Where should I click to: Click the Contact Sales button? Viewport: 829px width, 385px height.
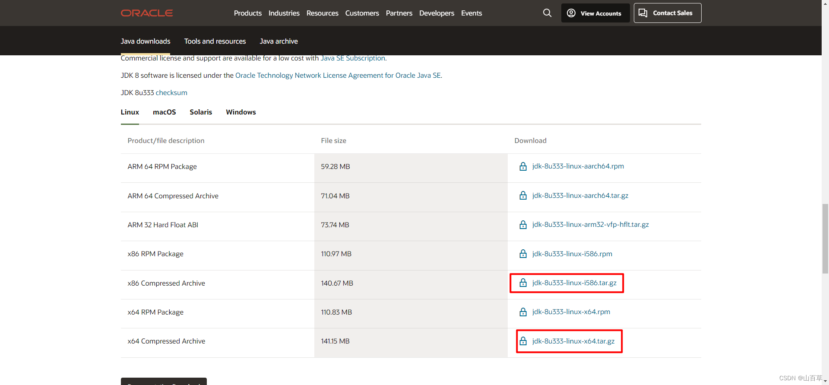(668, 13)
